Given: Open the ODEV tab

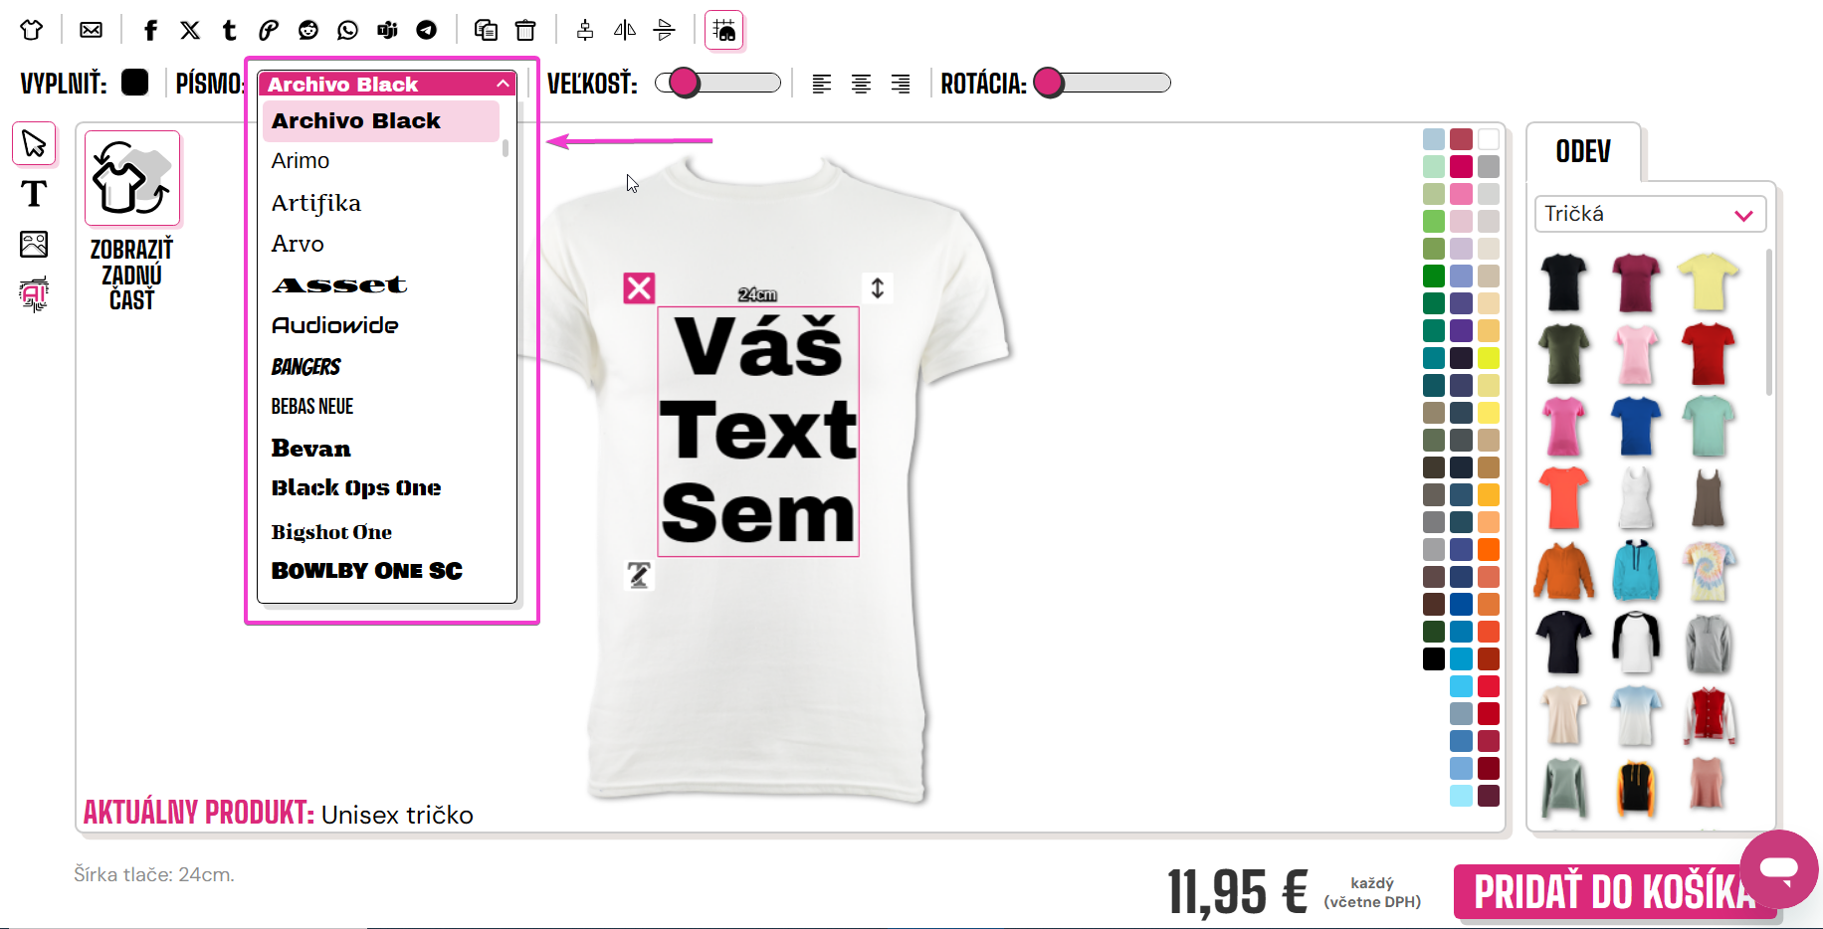Looking at the screenshot, I should (x=1583, y=152).
